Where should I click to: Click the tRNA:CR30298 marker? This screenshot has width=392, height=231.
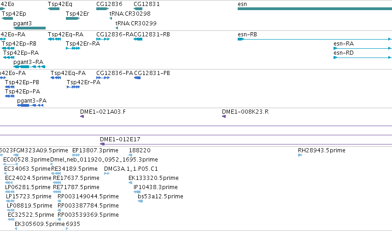tap(111, 18)
